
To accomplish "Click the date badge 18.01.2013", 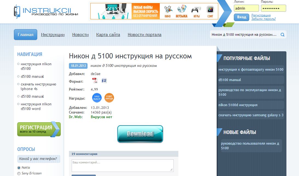I will 78,66.
